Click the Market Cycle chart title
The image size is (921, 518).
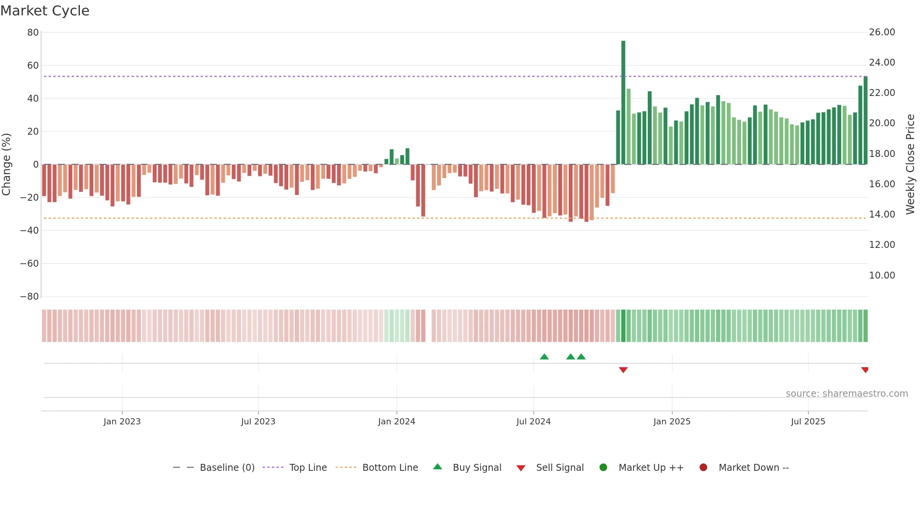point(45,11)
